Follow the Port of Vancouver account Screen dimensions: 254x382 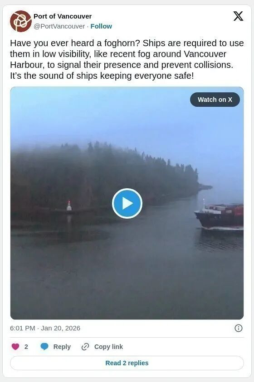(101, 26)
